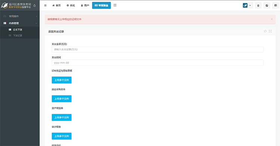The image size is (280, 146).
Task: Click the fullscreen icon on 添加支出记录 panel
Action: (x=270, y=31)
